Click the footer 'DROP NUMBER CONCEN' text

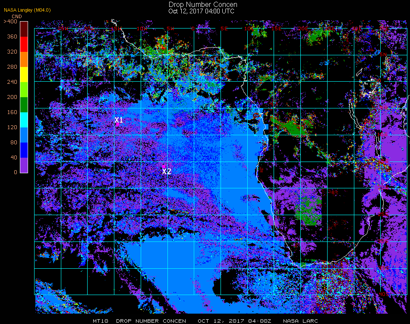coord(151,321)
